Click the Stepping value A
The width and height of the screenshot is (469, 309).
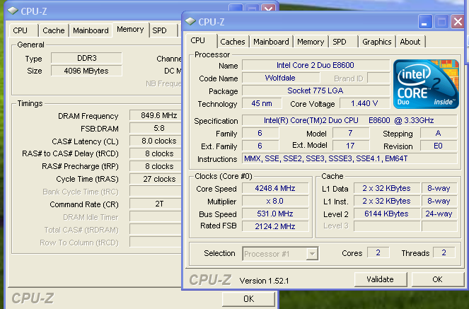click(x=439, y=133)
